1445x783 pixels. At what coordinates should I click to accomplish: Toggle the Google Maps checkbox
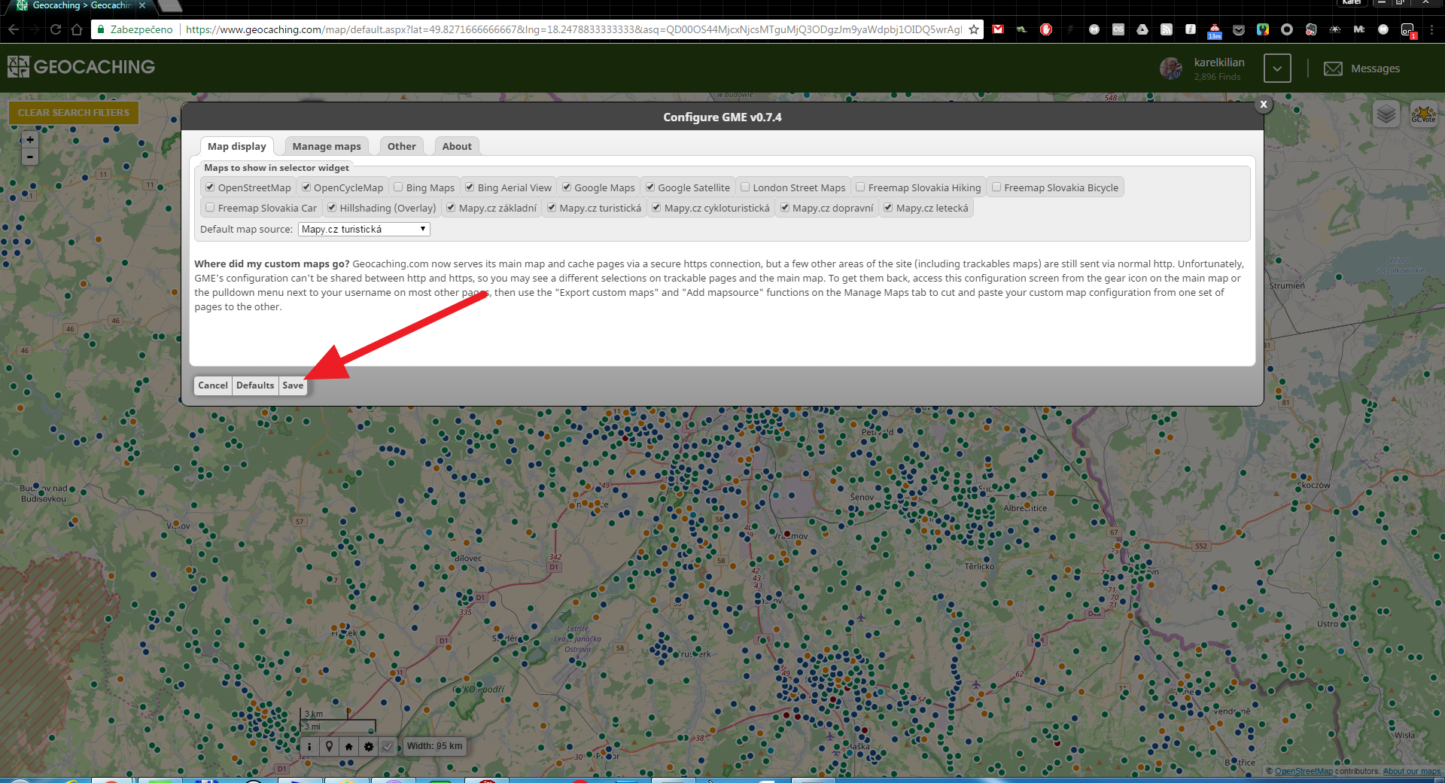click(x=567, y=187)
